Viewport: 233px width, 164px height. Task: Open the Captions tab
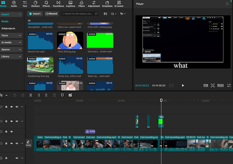point(71,4)
